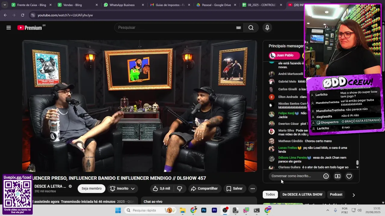Click the taskbar microphone tray icon
The image size is (385, 216).
coord(335,210)
